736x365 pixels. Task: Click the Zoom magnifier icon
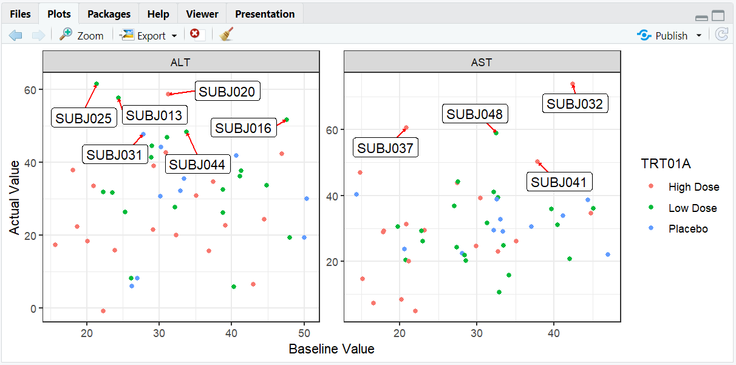coord(66,35)
